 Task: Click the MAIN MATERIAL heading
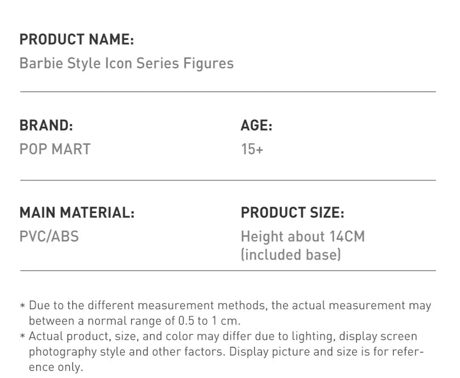[77, 213]
